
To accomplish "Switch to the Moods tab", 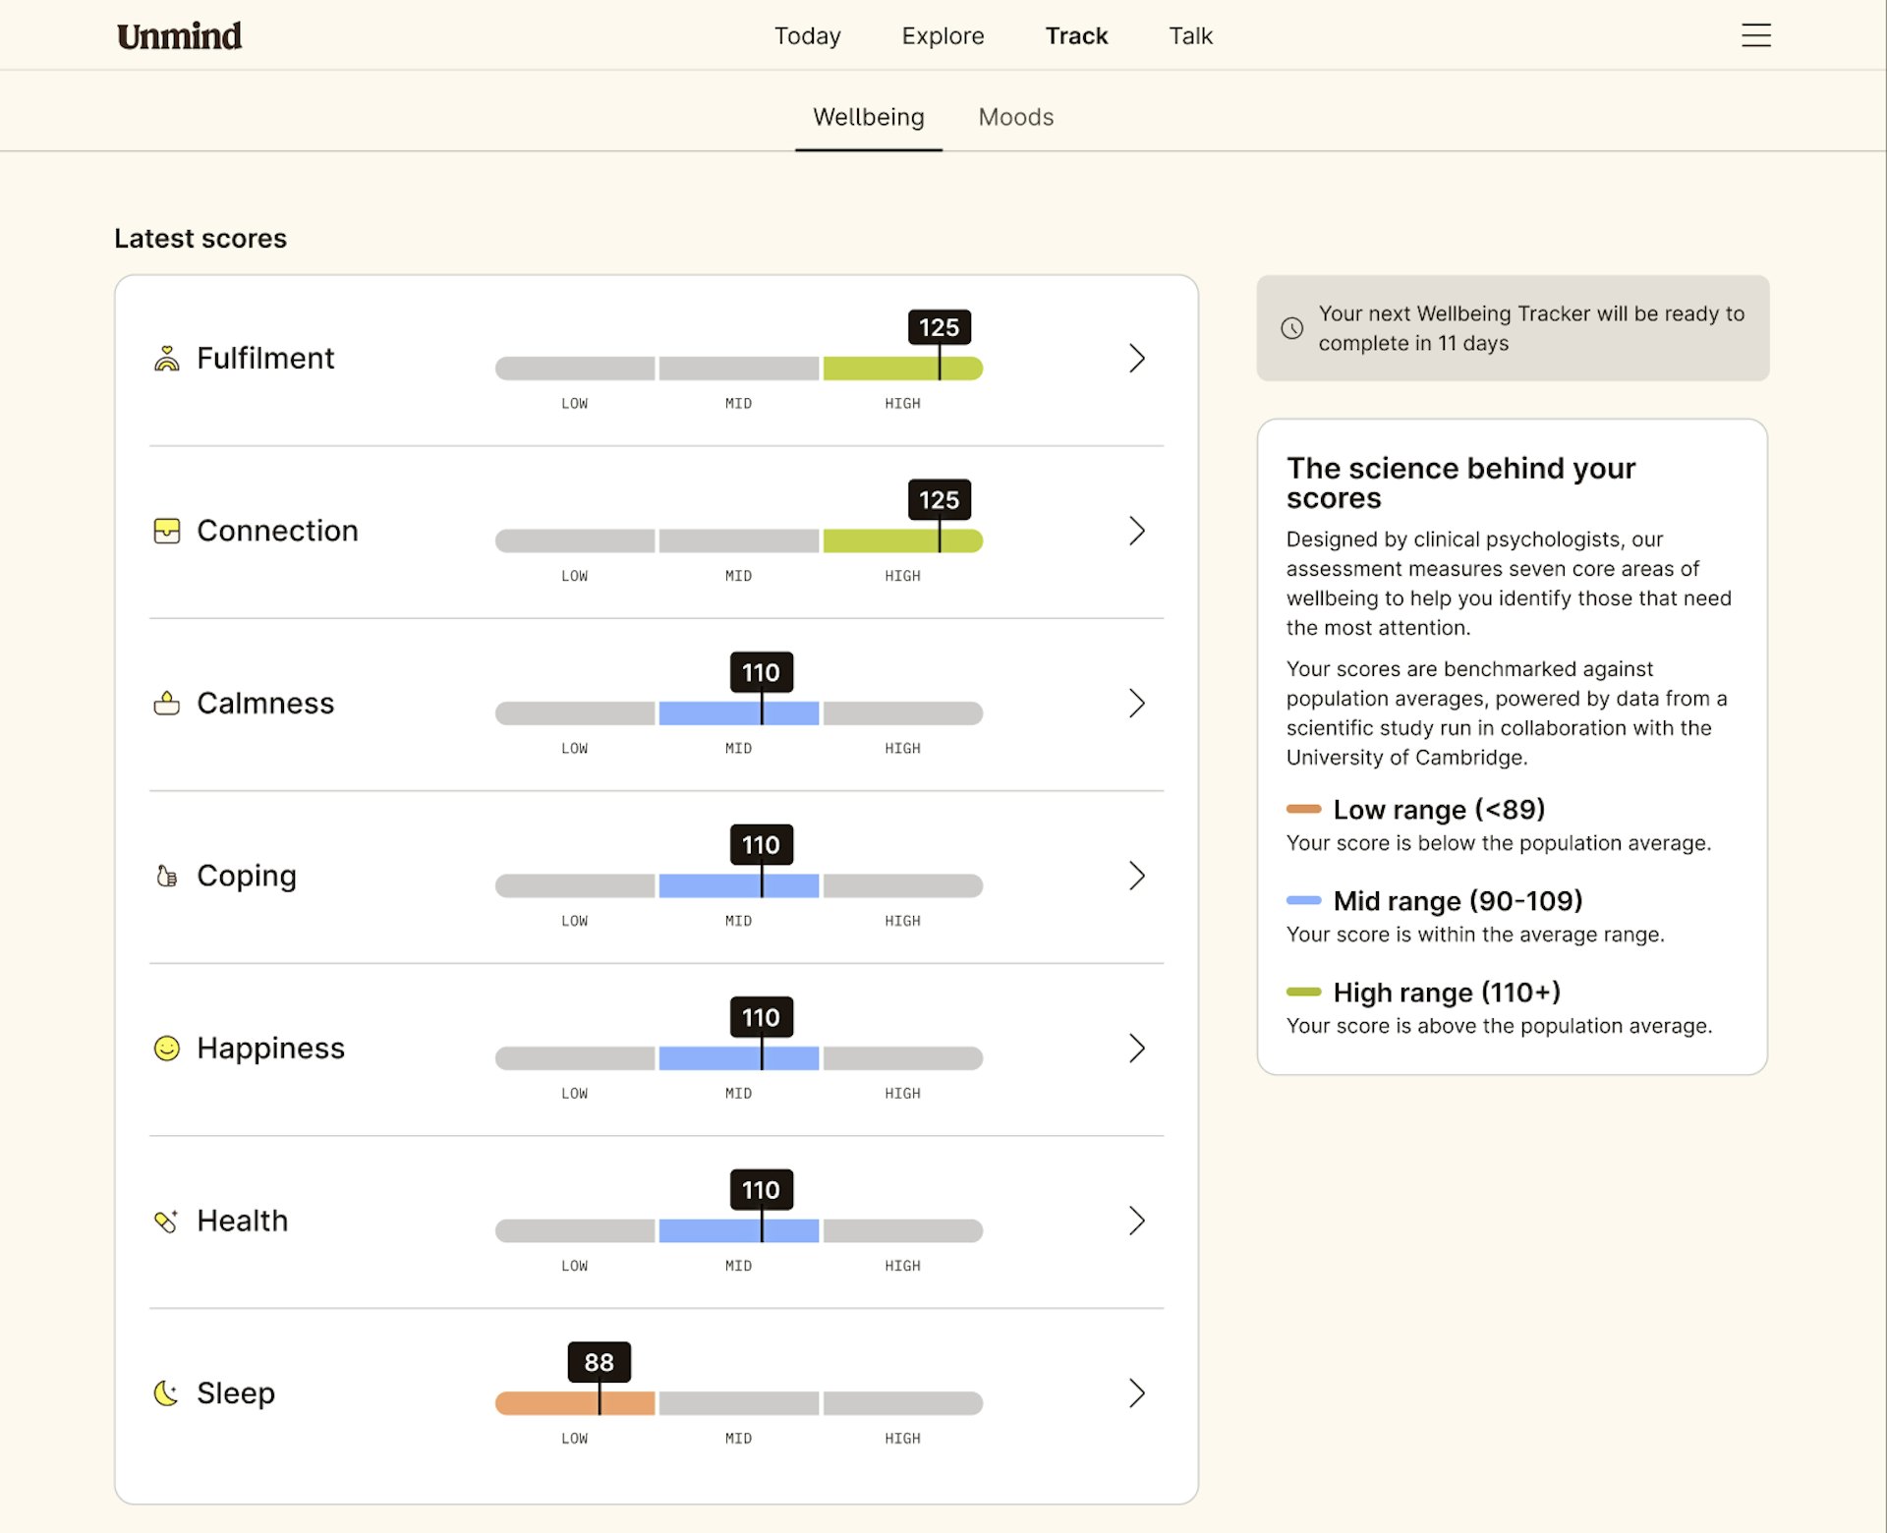I will 1015,117.
